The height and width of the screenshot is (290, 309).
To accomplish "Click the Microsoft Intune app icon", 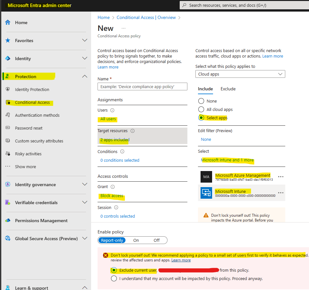I will [x=206, y=193].
